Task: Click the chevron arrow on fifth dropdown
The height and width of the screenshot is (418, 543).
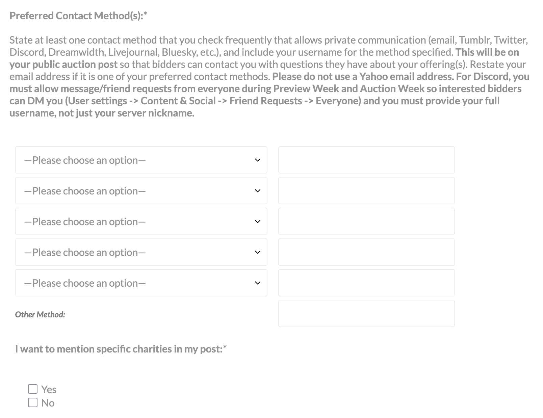Action: click(258, 283)
